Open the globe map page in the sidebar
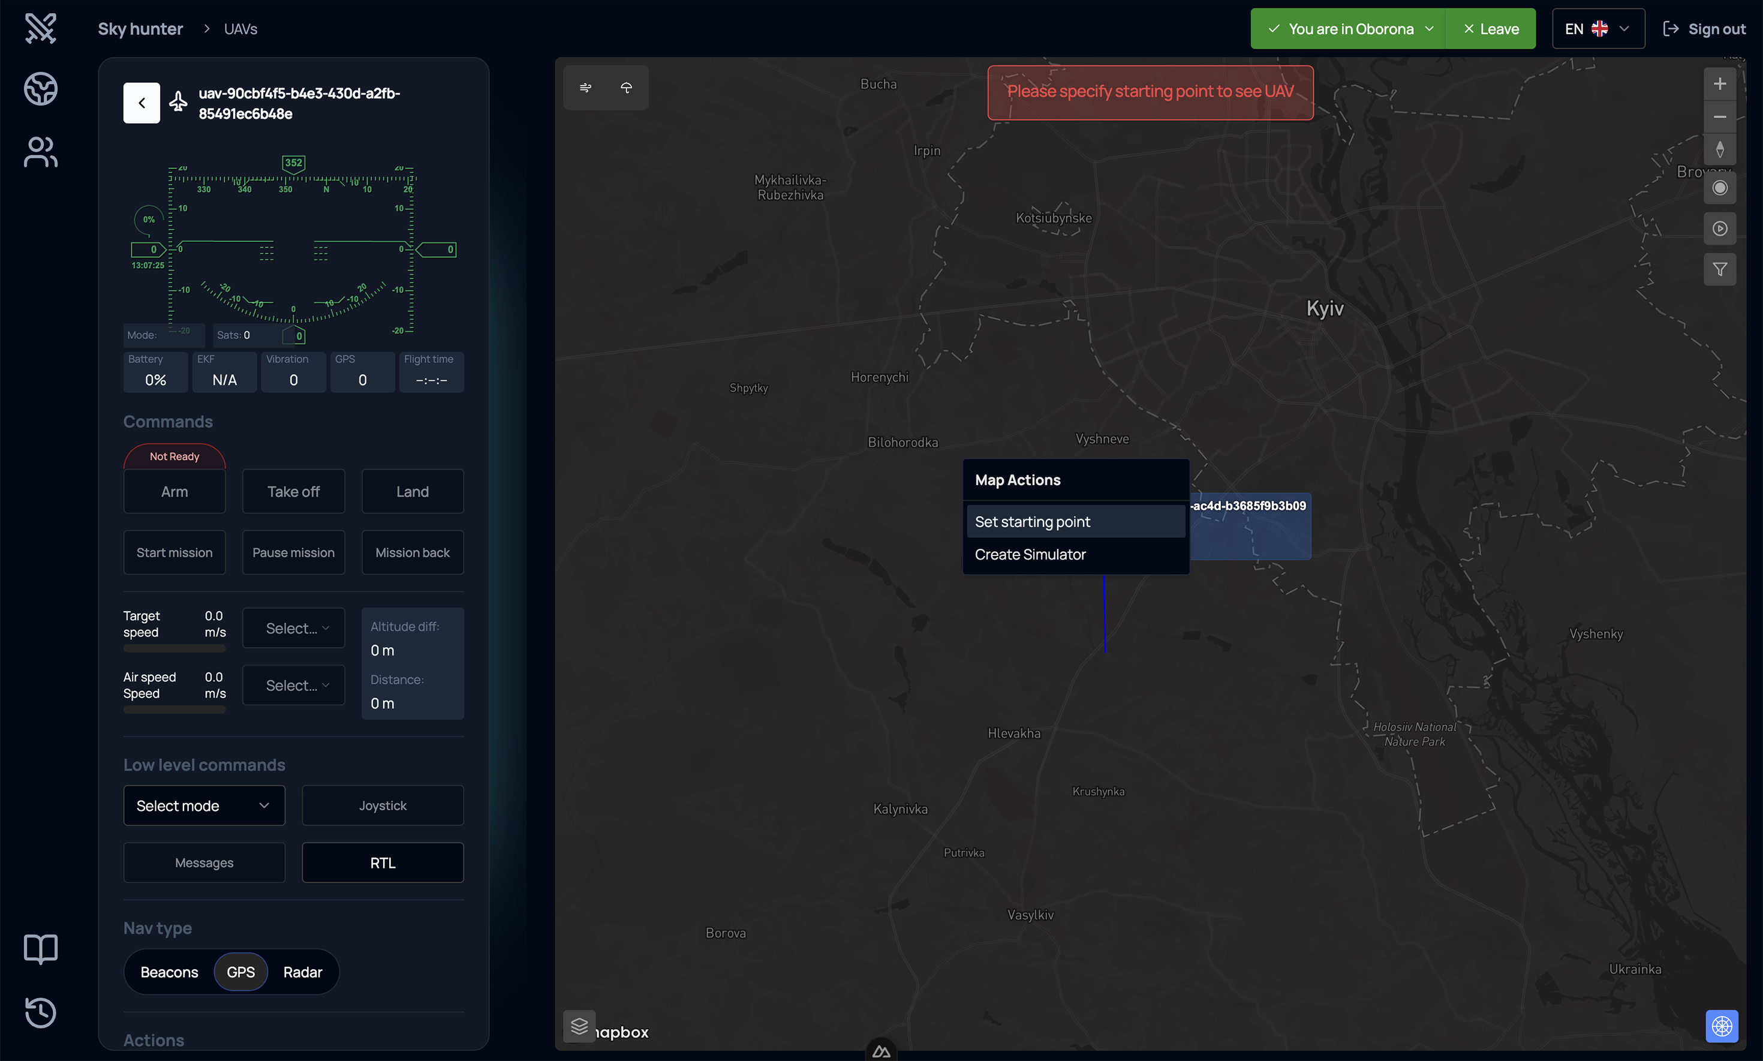Image resolution: width=1763 pixels, height=1061 pixels. click(x=40, y=89)
